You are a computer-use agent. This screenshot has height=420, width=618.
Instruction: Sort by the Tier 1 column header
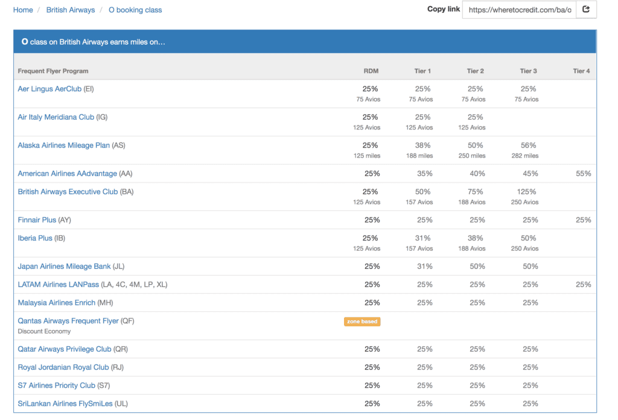[422, 71]
